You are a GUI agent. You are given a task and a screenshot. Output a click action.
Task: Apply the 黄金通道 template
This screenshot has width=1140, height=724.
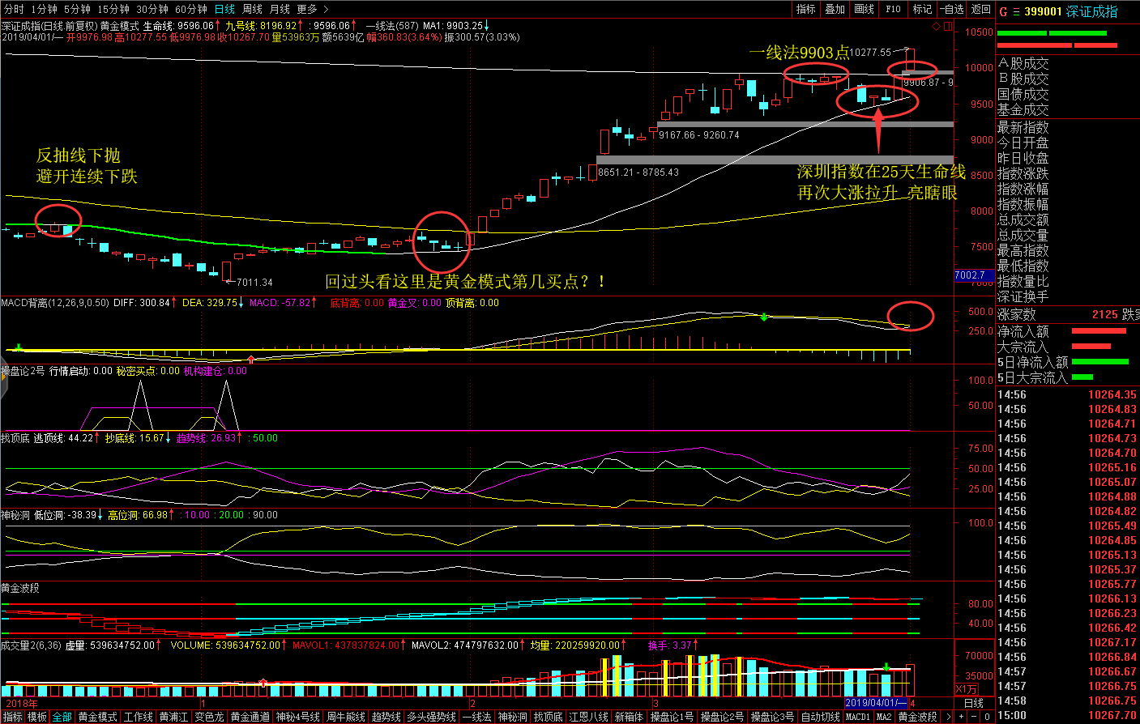(x=250, y=717)
